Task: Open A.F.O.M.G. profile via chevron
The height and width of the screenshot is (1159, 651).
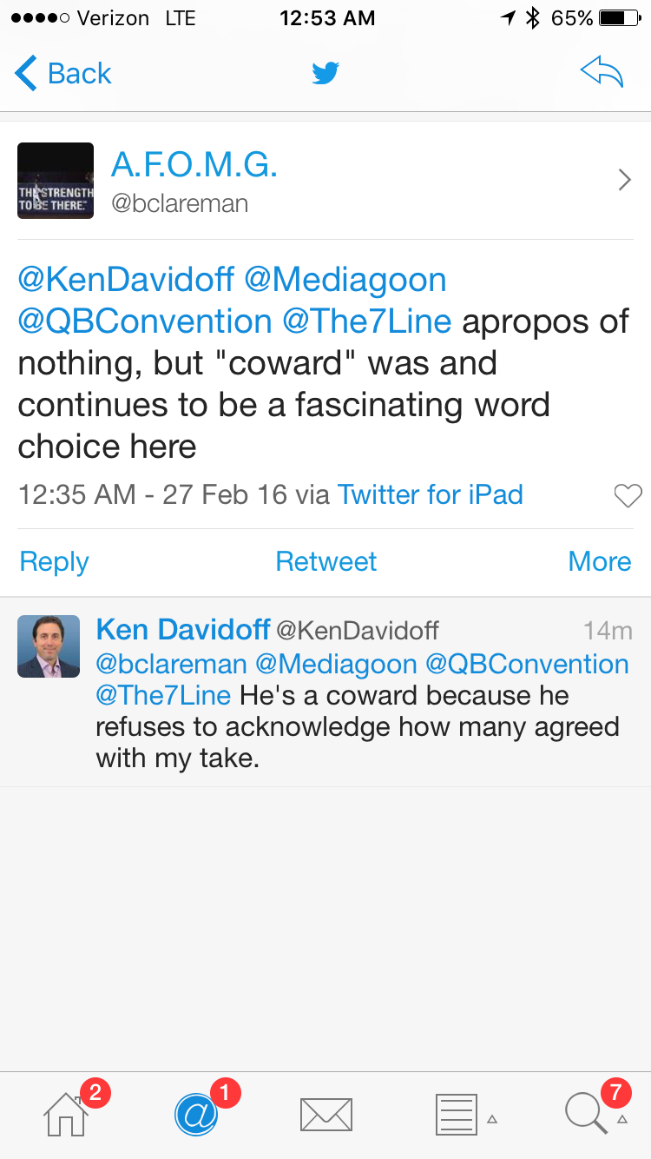Action: 624,180
